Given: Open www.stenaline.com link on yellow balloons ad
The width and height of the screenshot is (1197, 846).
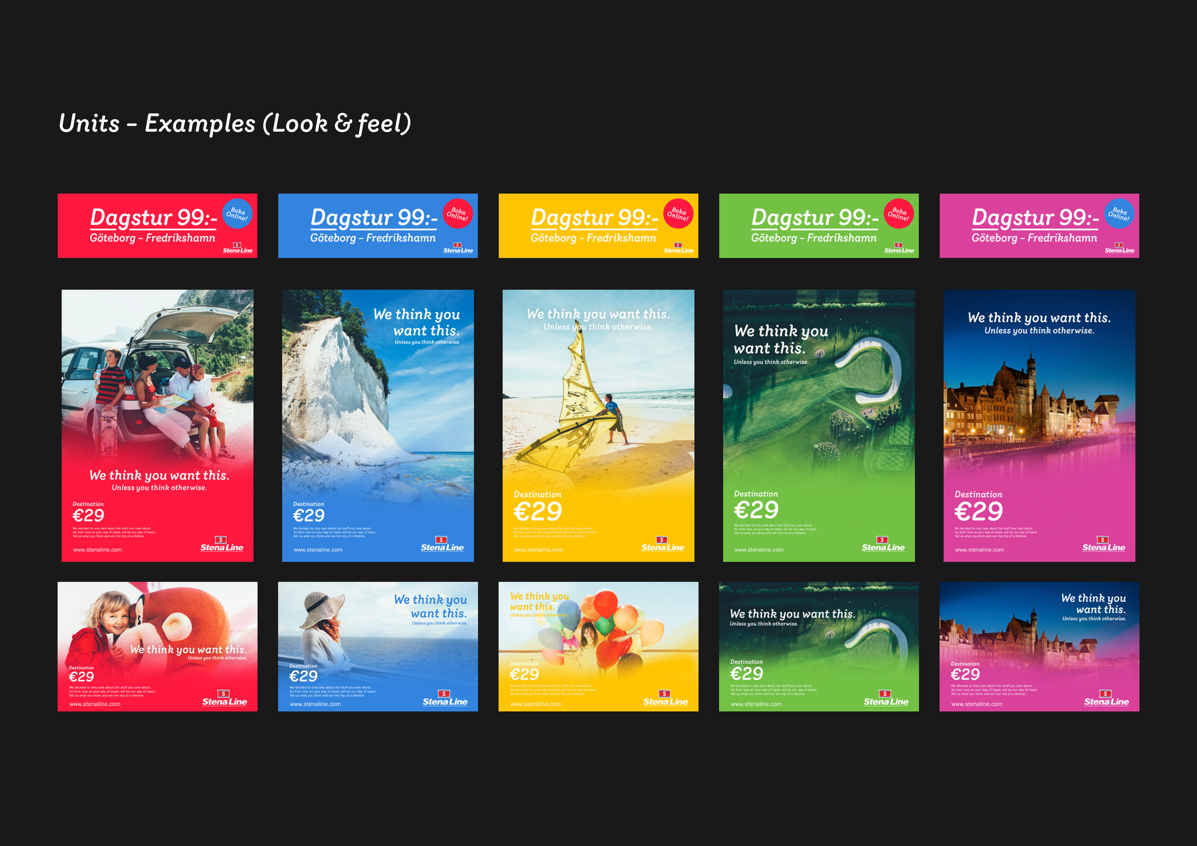Looking at the screenshot, I should pyautogui.click(x=536, y=704).
